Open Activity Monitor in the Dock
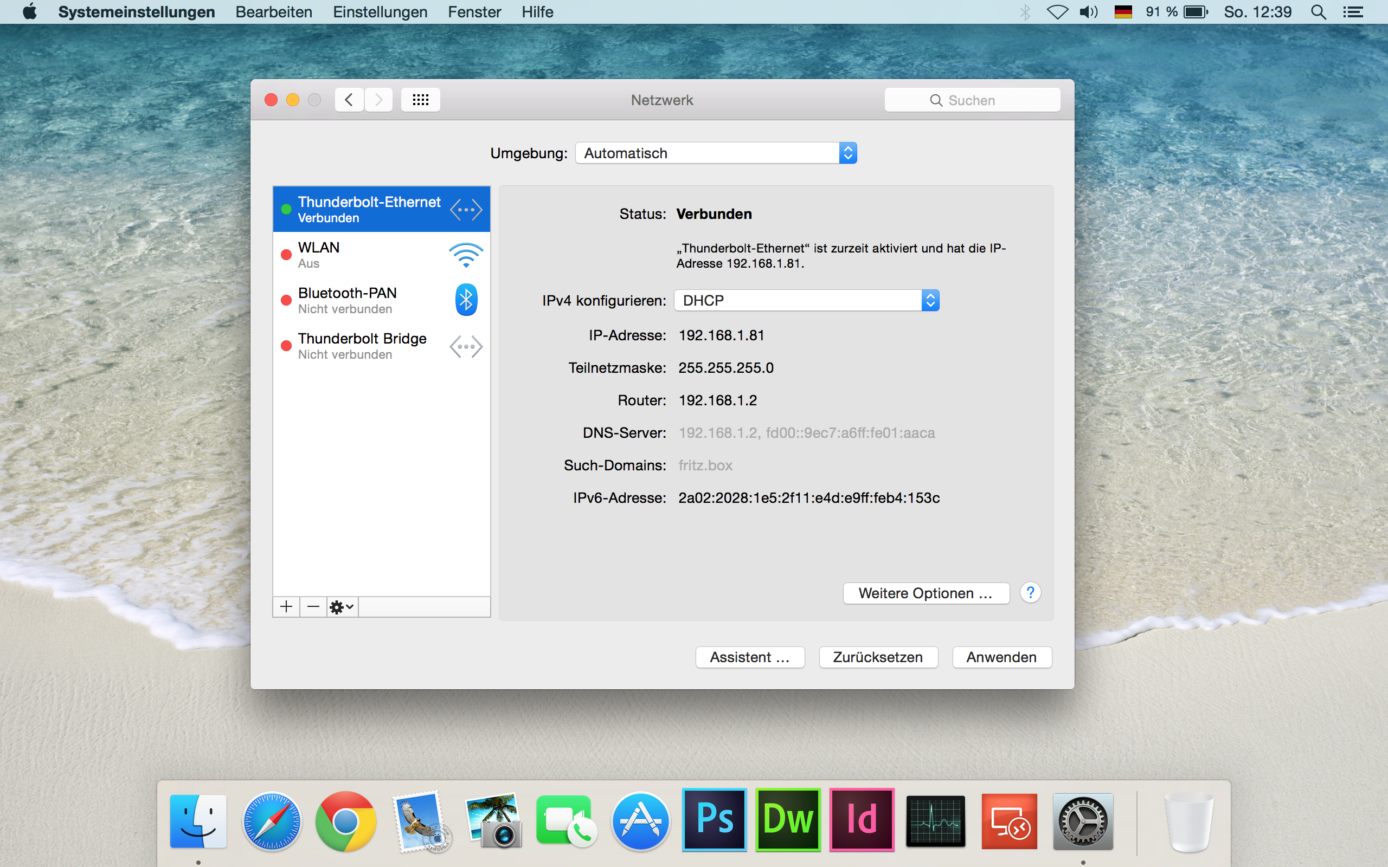The image size is (1388, 867). (x=935, y=820)
